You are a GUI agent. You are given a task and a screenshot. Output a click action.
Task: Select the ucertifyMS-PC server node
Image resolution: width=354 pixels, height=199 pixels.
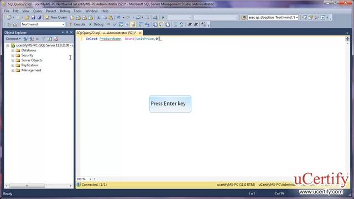point(45,45)
